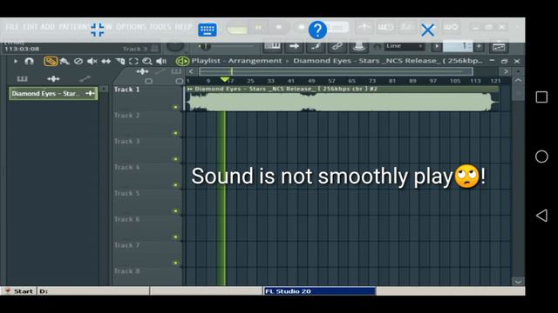Show the on-screen keyboard
Image resolution: width=558 pixels, height=313 pixels.
[208, 30]
